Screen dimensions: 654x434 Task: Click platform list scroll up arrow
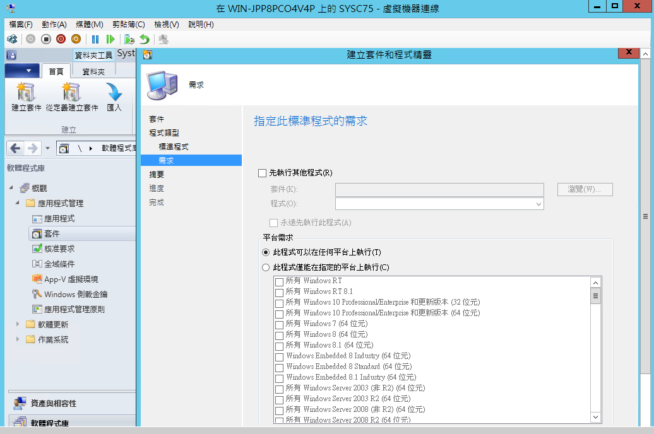596,283
